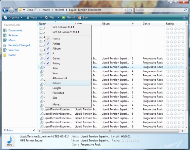Open the Searches favorite link
This screenshot has height=150, width=190.
coord(14,50)
